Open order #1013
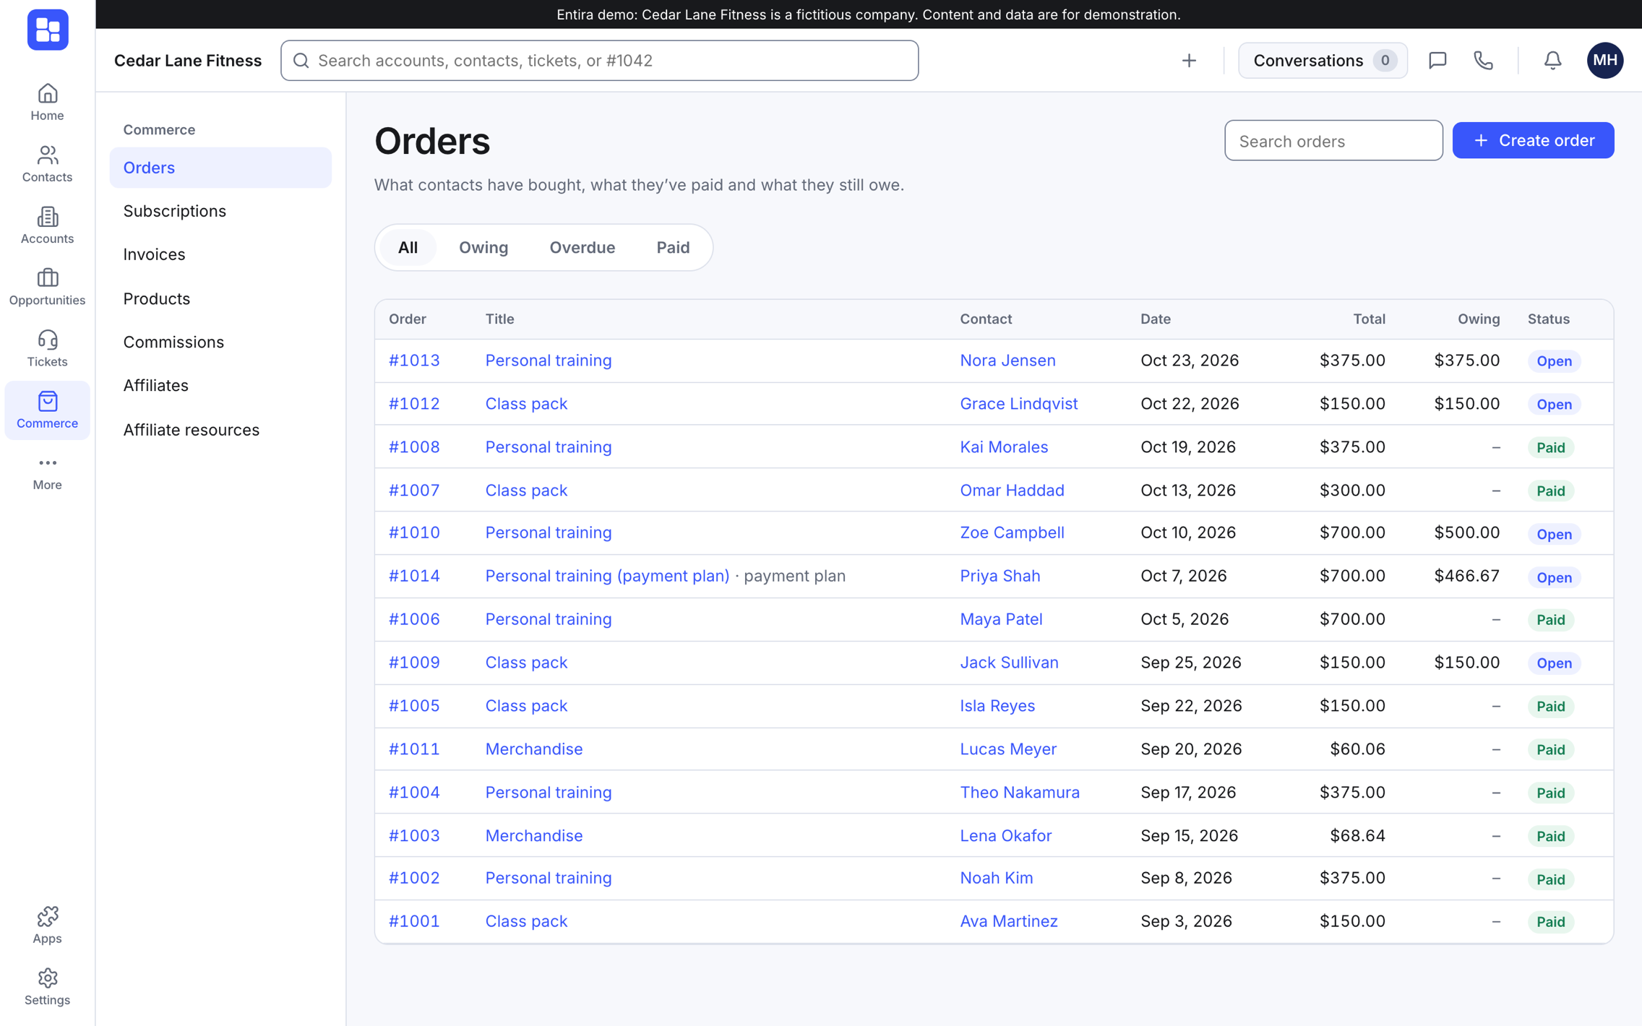 (414, 360)
